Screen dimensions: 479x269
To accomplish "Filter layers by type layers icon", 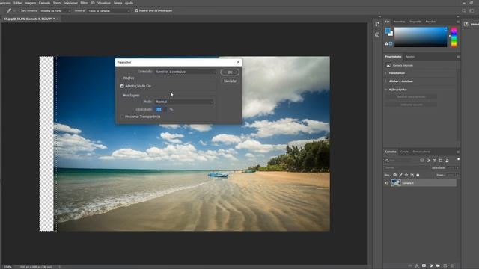I will point(434,161).
